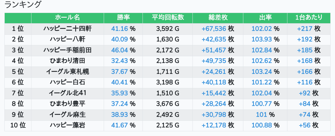
Task: Open the 103.93 payout rate link
Action: pyautogui.click(x=262, y=39)
